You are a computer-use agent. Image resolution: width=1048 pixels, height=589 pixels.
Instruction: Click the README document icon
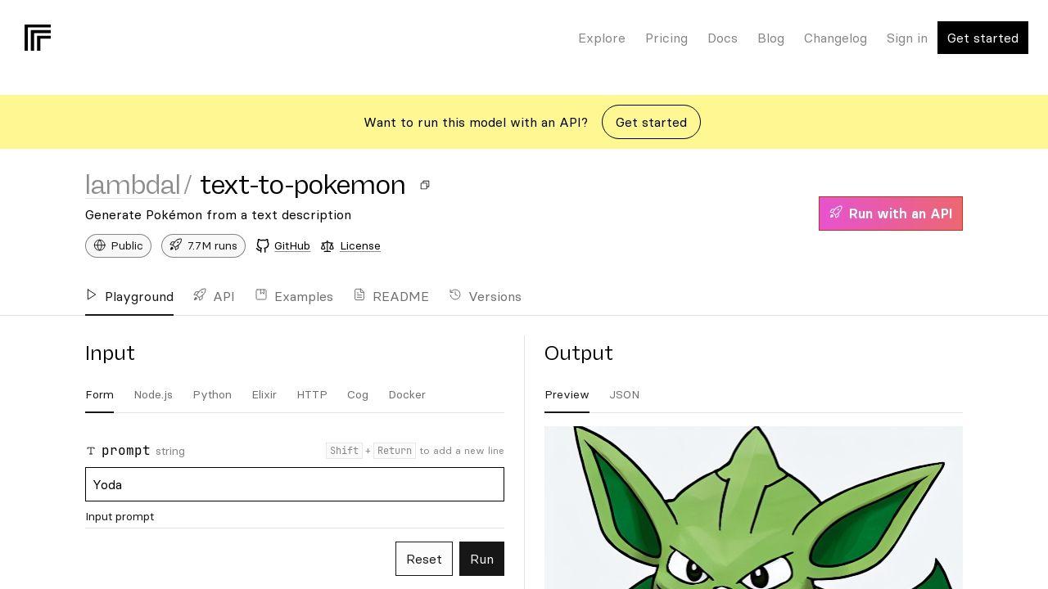point(359,294)
